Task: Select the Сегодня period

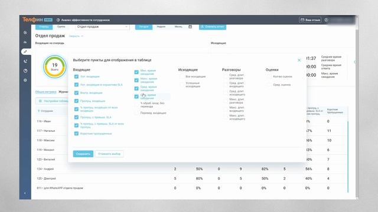Action: [144, 26]
